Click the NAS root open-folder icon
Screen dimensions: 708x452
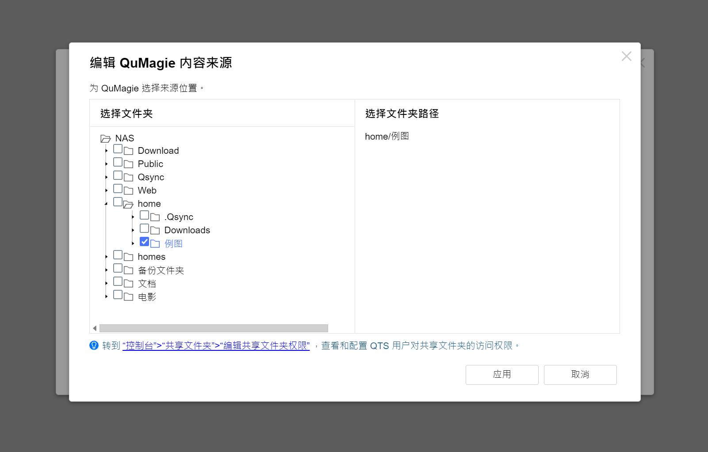click(106, 139)
